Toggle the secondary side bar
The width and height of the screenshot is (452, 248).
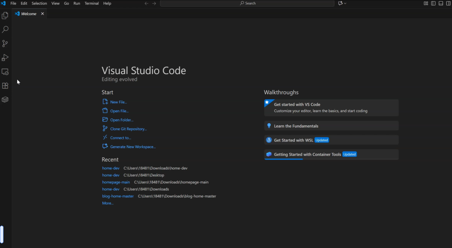[x=448, y=3]
